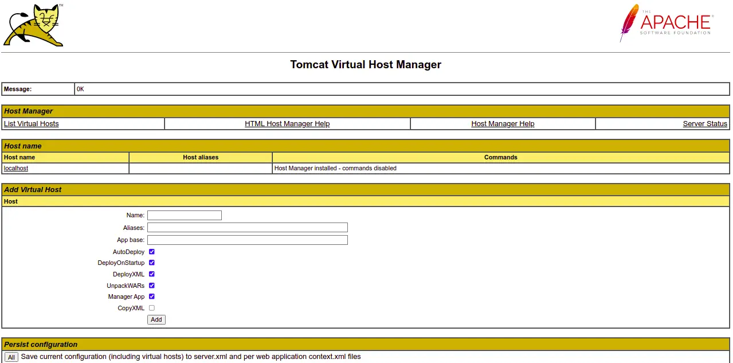Image resolution: width=733 pixels, height=363 pixels.
Task: Click the All button to persist configuration
Action: (11, 357)
